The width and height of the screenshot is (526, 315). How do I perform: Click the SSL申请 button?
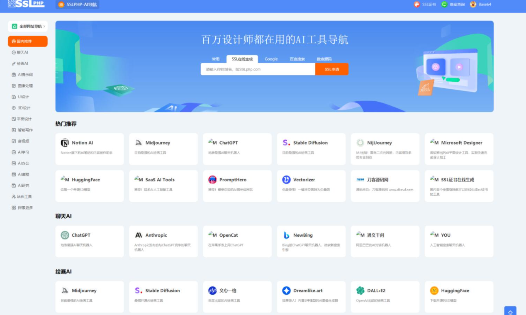pyautogui.click(x=331, y=69)
